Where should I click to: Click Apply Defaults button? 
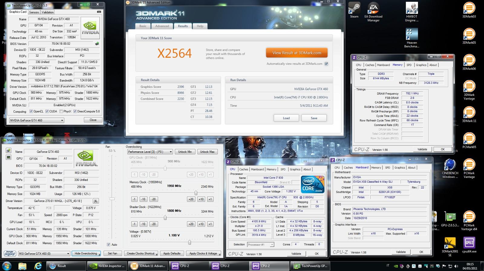click(x=172, y=254)
